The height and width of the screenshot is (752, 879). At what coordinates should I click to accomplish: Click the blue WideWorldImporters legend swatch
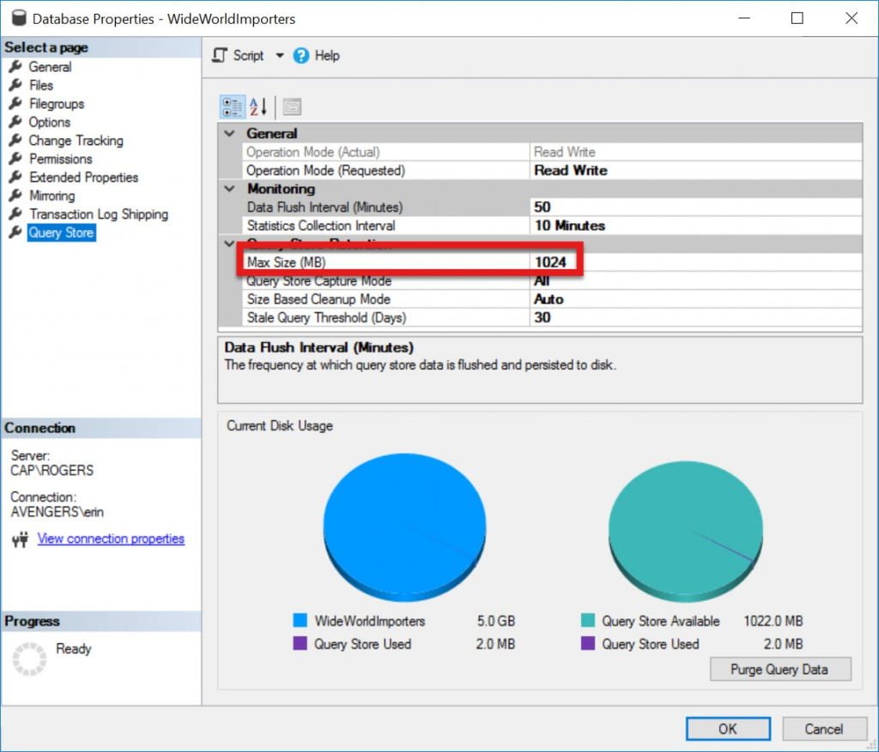(300, 620)
